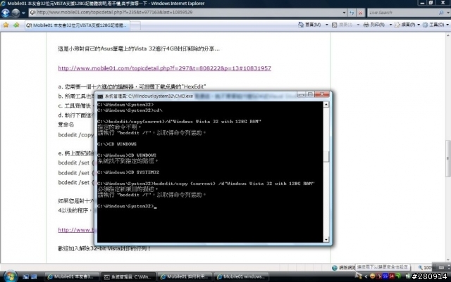Go back with the IE Back arrow
Viewport: 451px width, 282px height.
click(6, 13)
